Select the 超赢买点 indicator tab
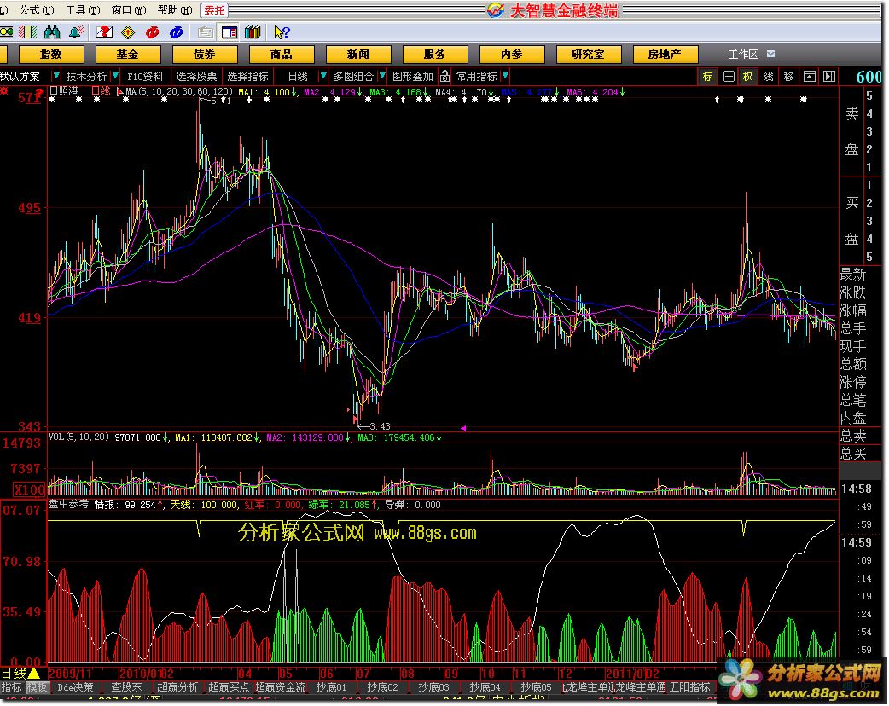Screen dimensions: 889x706 coord(229,687)
